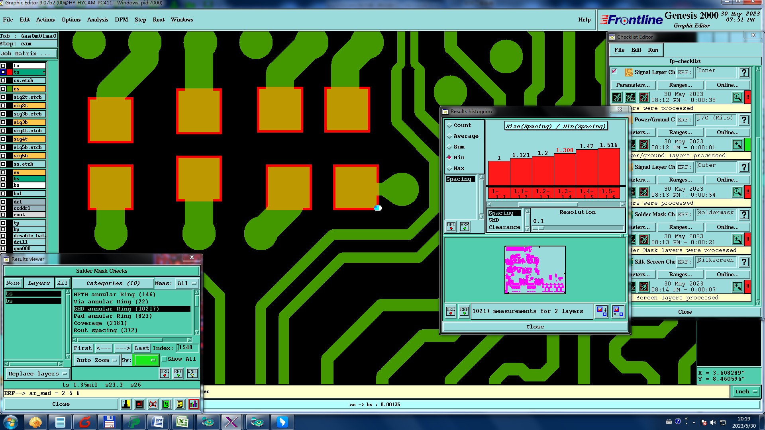This screenshot has width=765, height=430.
Task: Click Close button in Results histogram
Action: tap(535, 326)
